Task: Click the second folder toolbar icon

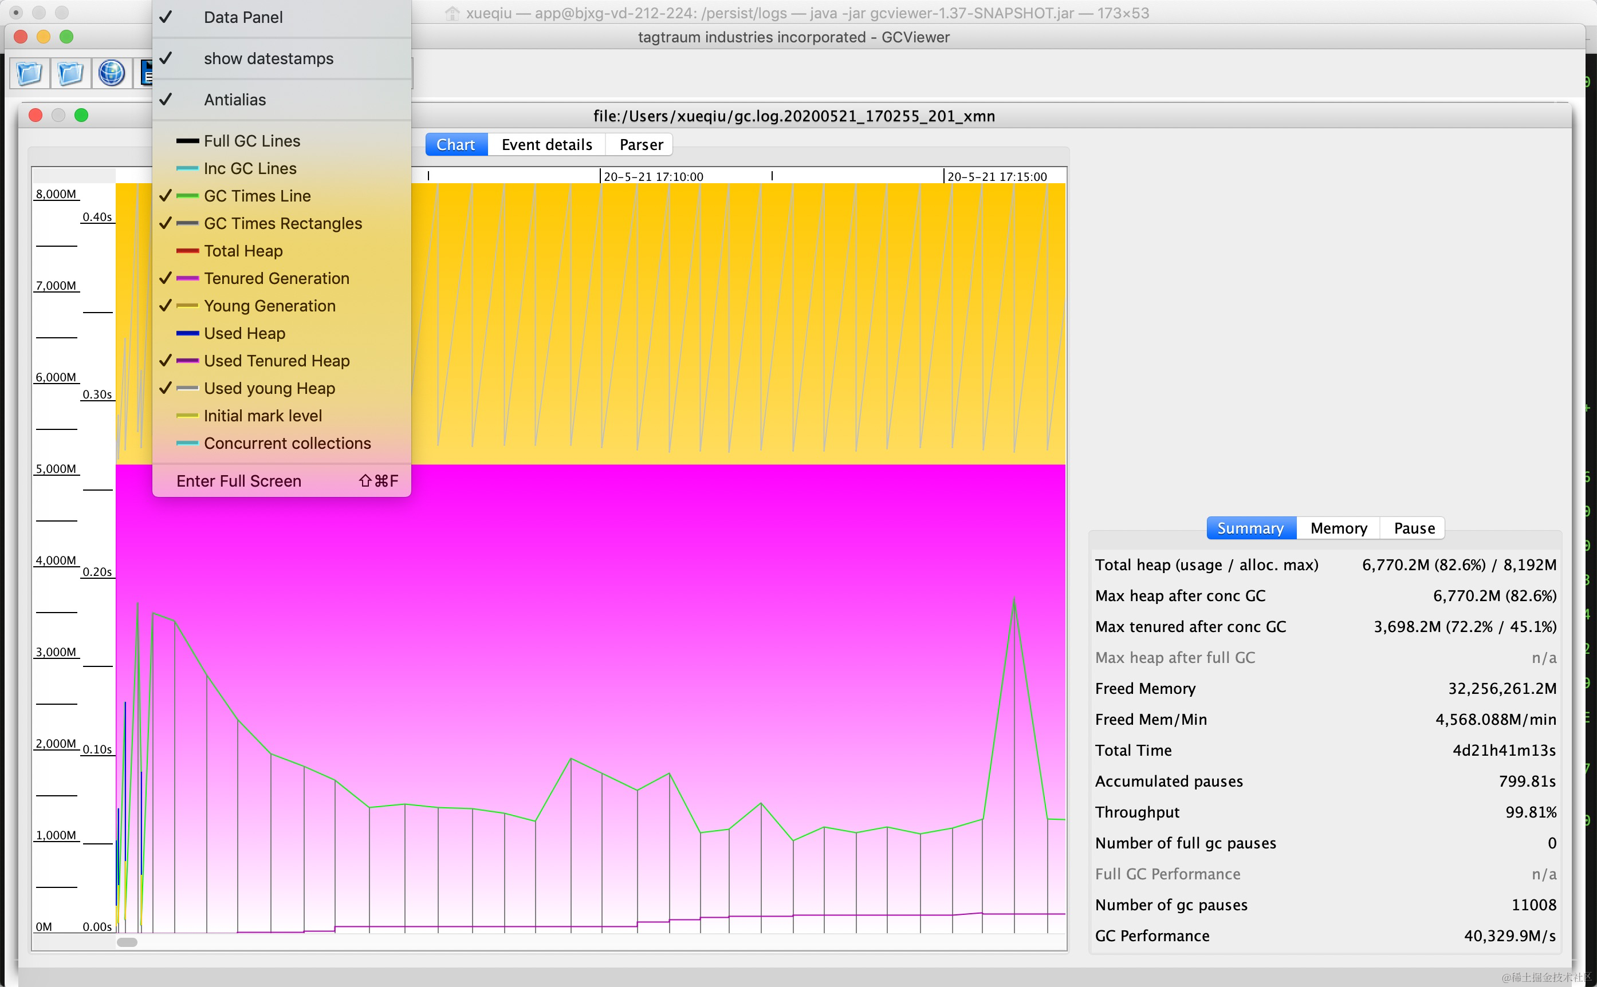Action: tap(70, 73)
